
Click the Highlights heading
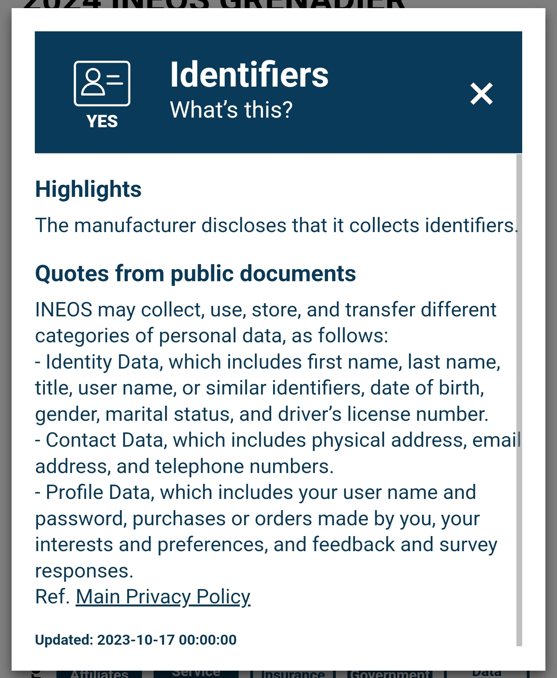(89, 189)
